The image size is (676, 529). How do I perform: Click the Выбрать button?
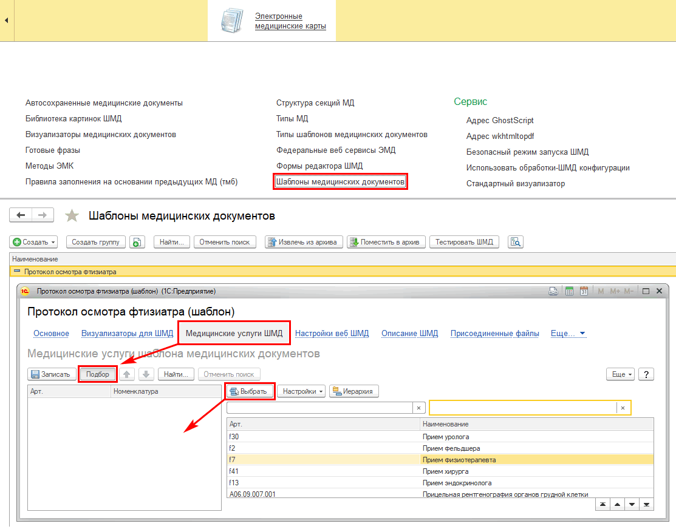(x=250, y=391)
